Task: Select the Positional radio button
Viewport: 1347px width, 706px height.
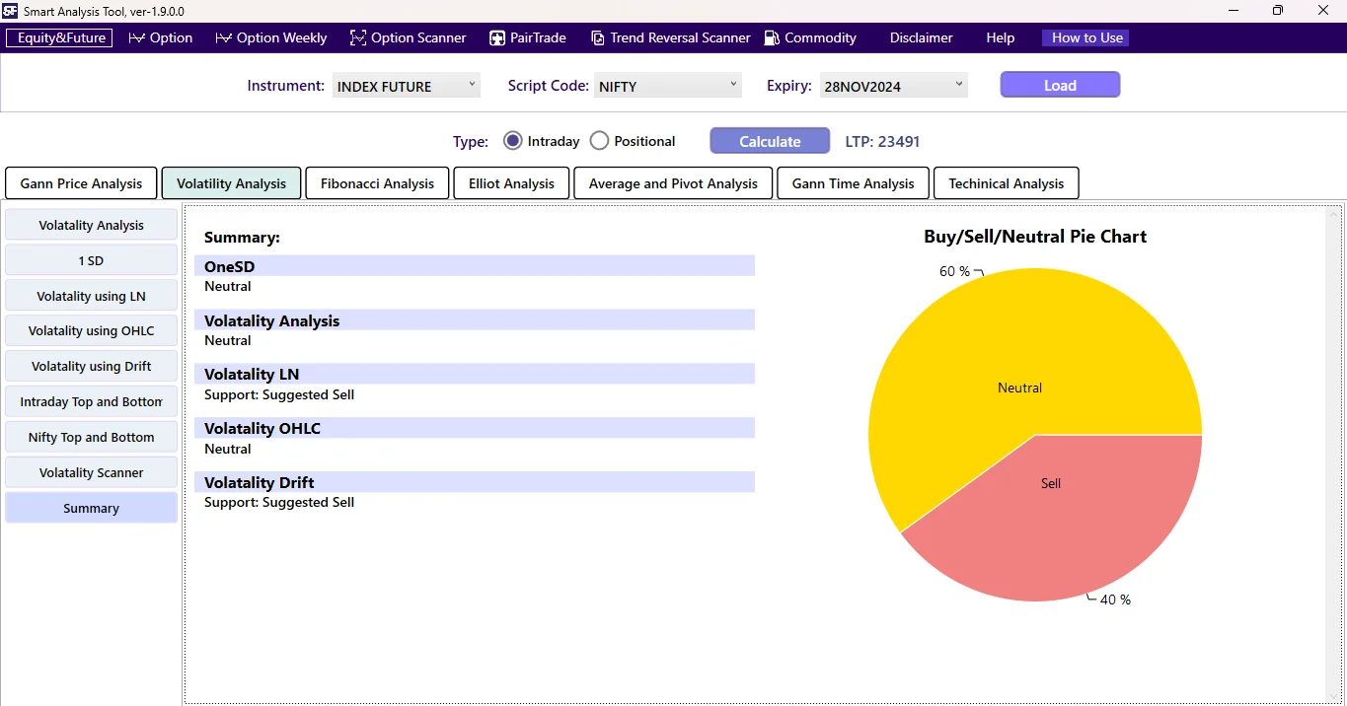Action: tap(598, 140)
